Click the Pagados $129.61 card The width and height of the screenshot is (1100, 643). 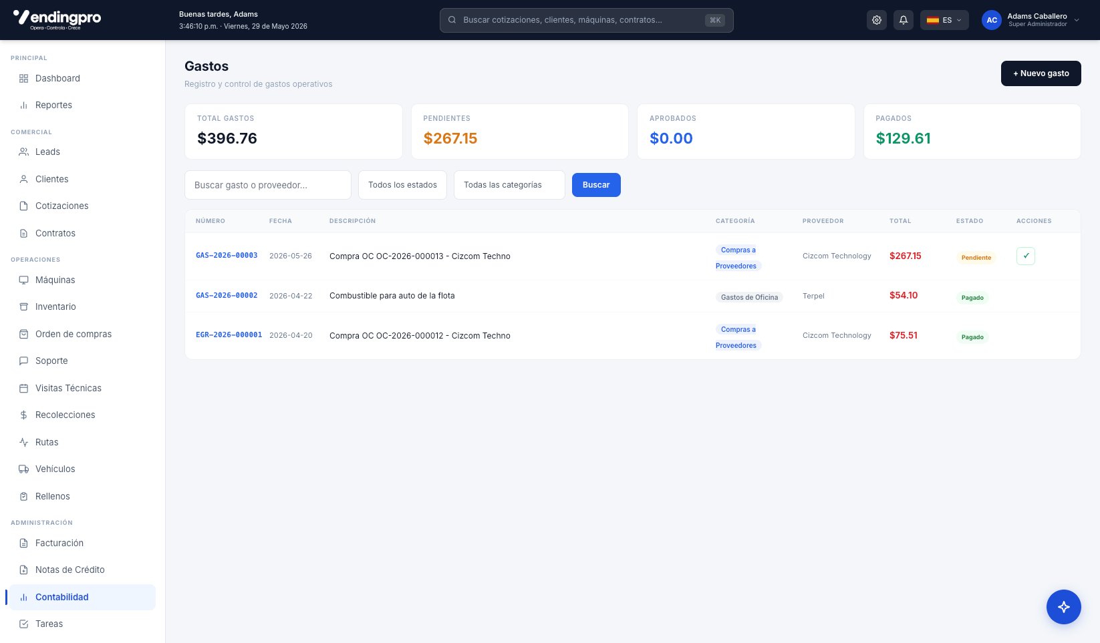[x=972, y=132]
